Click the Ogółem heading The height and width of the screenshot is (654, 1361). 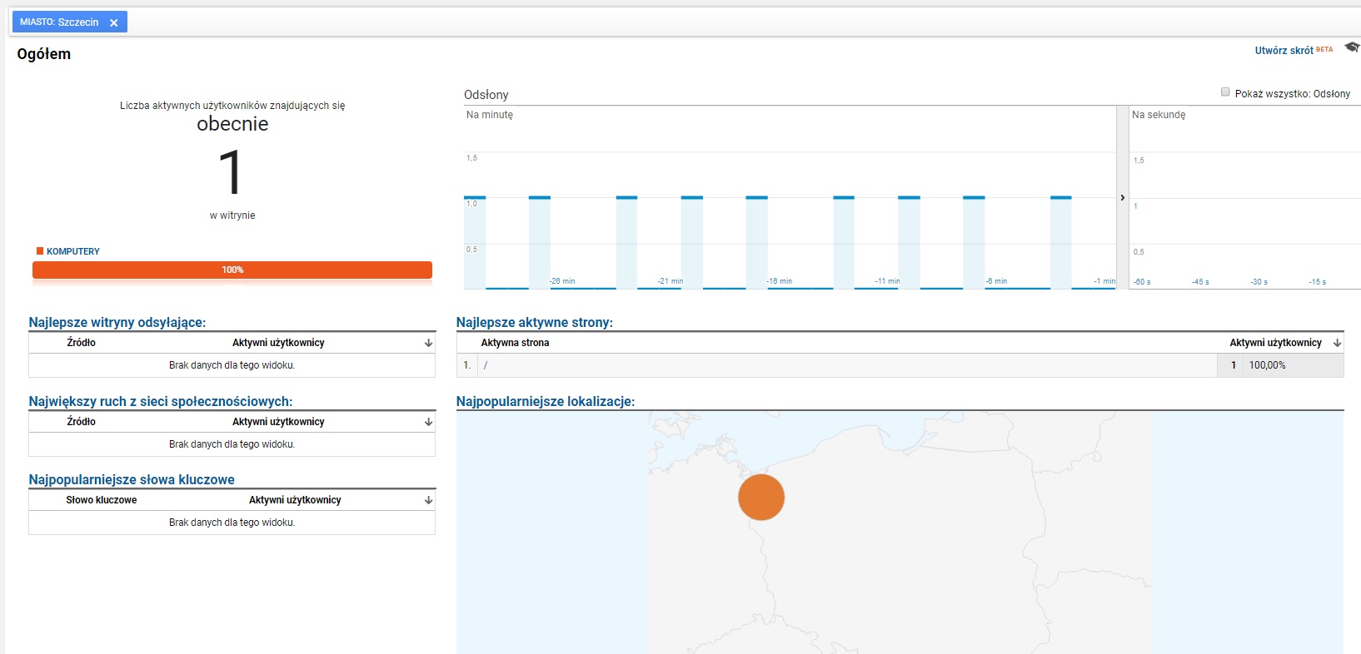[x=44, y=54]
